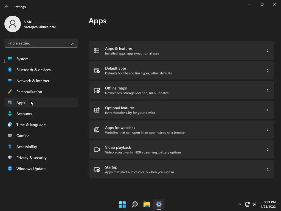Select Privacy & security
This screenshot has height=211, width=281.
[41, 157]
